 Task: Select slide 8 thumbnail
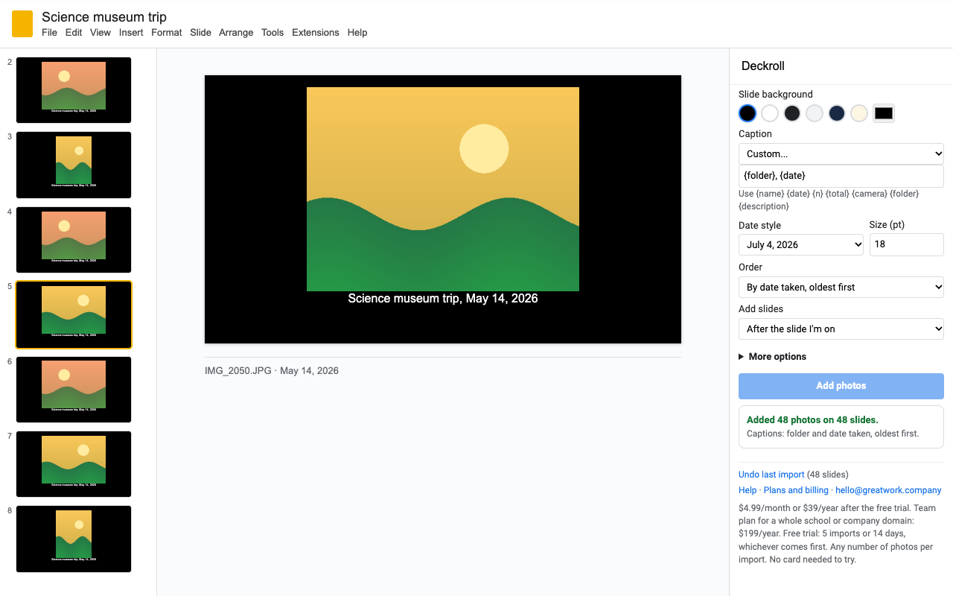click(74, 539)
